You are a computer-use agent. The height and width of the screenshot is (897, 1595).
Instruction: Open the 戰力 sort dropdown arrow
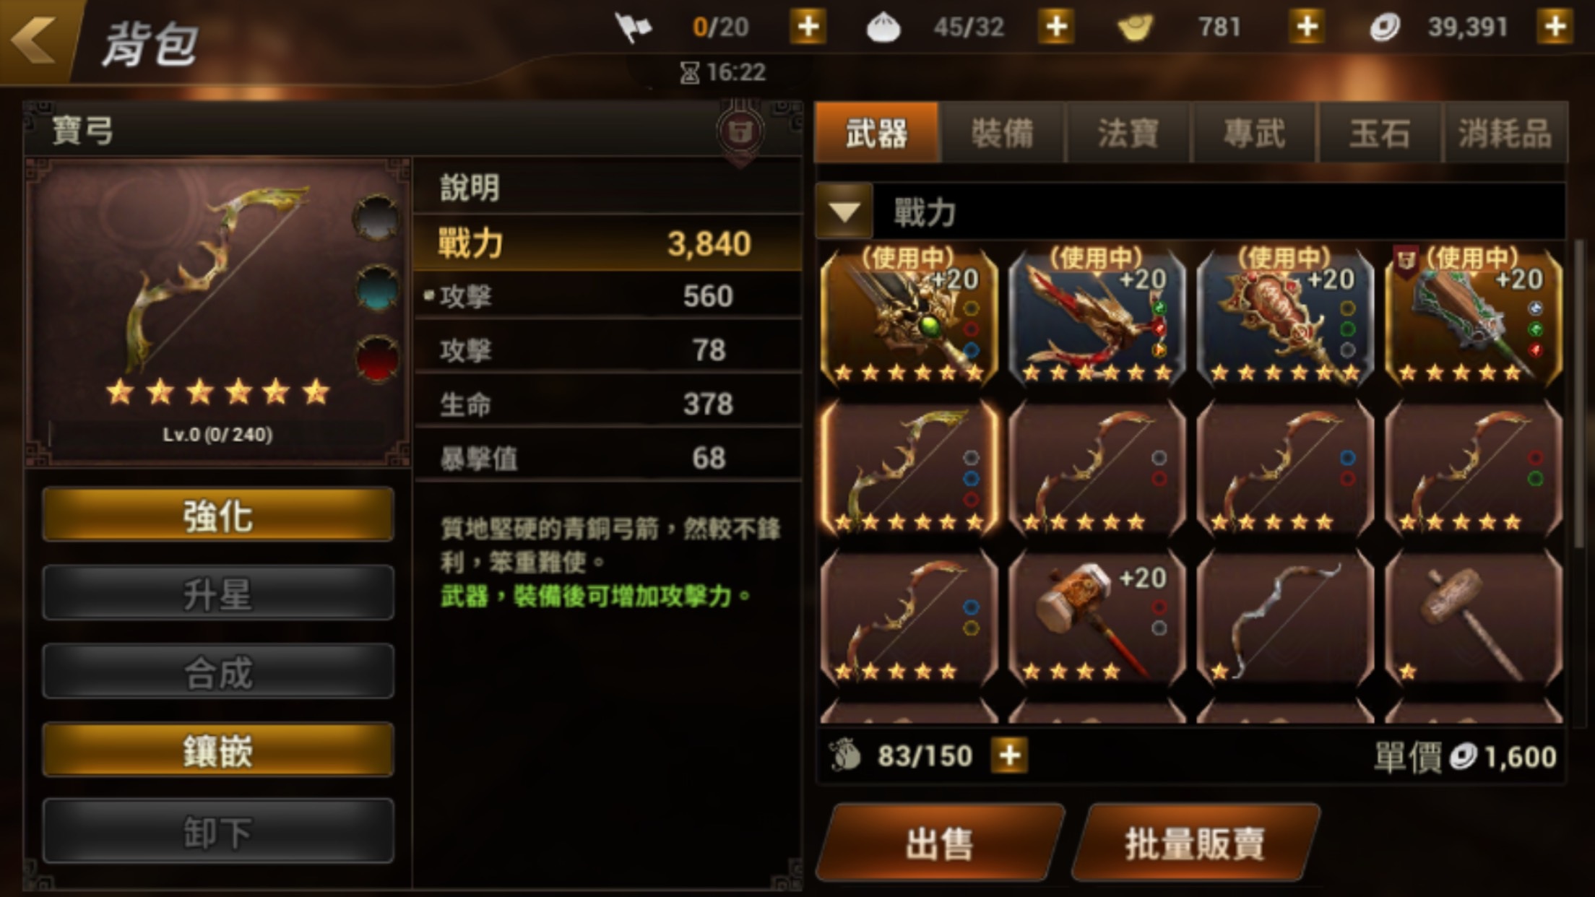(844, 212)
